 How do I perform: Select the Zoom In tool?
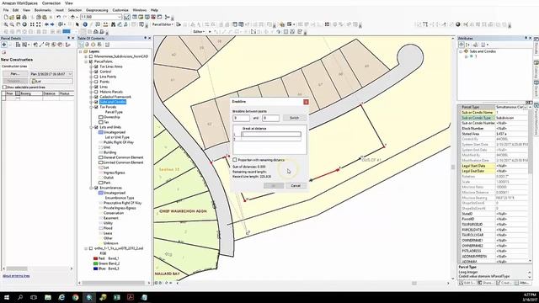coord(6,24)
